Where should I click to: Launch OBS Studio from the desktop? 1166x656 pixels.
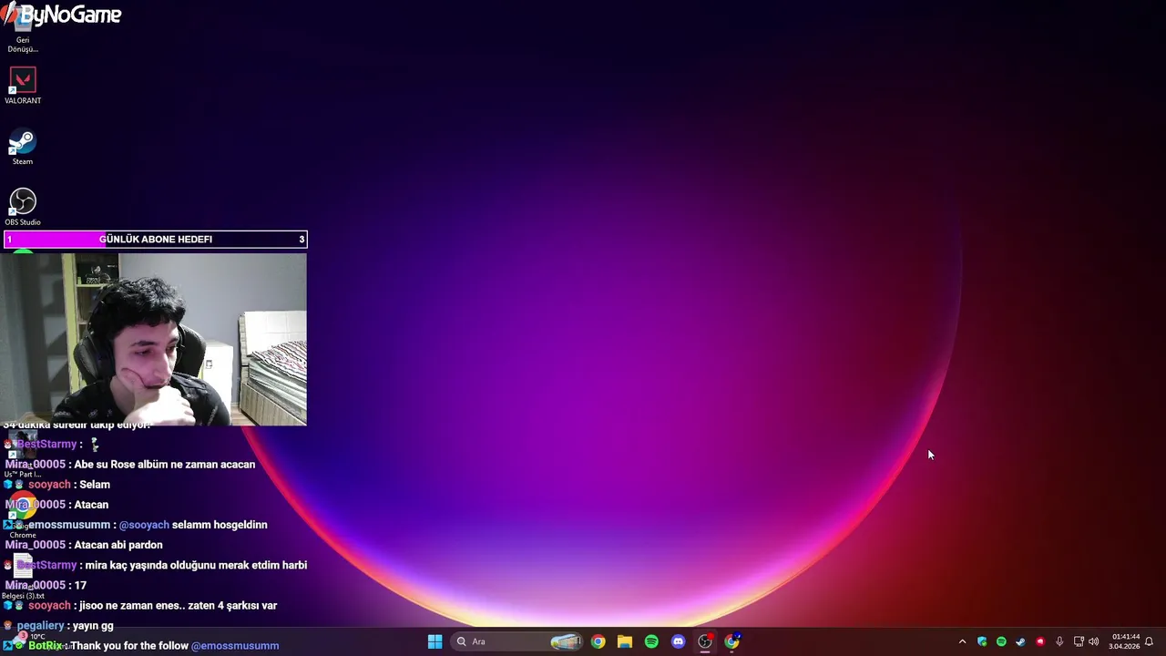(23, 207)
